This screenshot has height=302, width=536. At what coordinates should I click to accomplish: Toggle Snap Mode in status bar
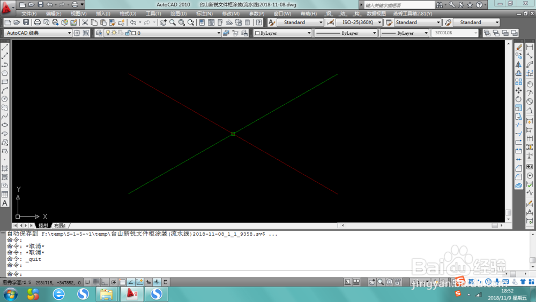pos(87,282)
